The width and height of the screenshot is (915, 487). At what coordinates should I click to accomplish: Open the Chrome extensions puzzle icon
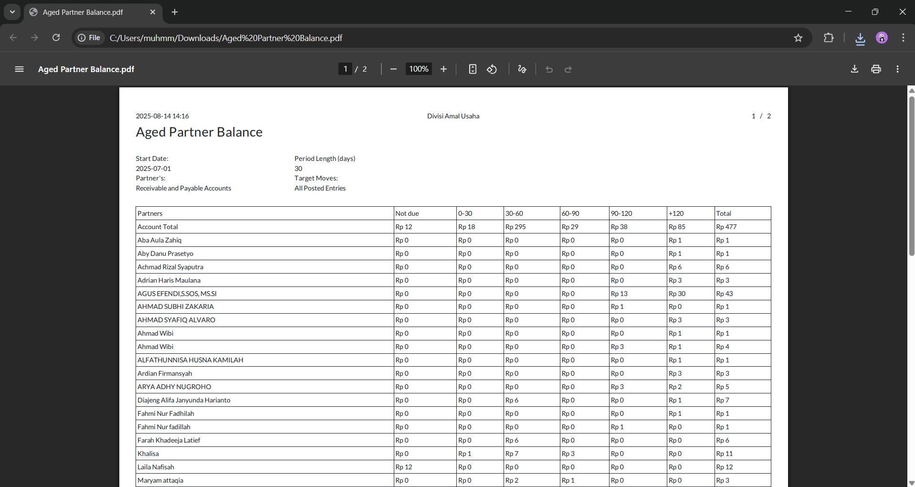pos(829,38)
